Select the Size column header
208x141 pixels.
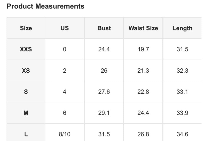tap(26, 28)
